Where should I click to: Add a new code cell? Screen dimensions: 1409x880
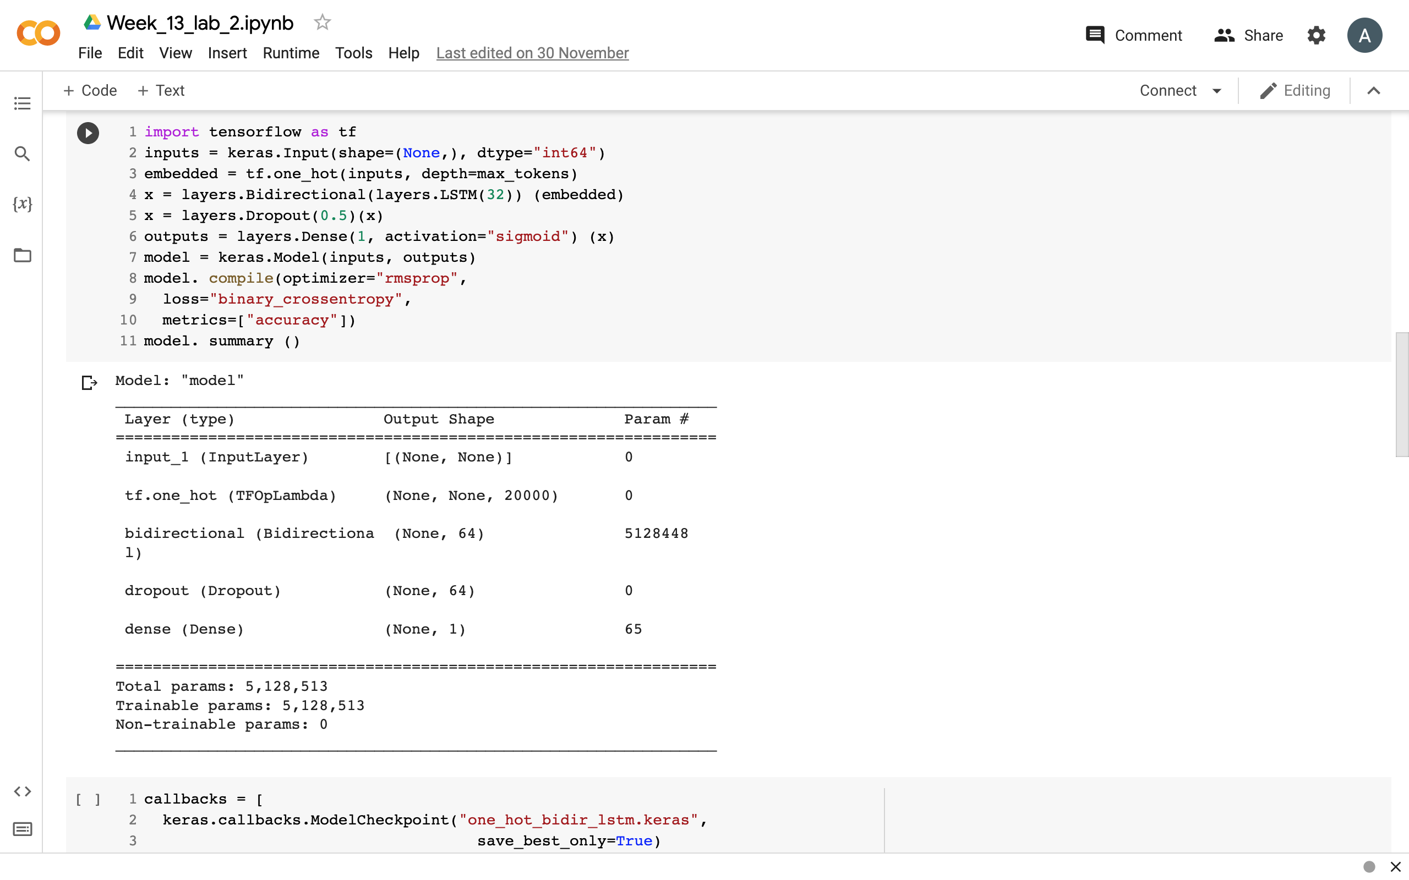90,90
